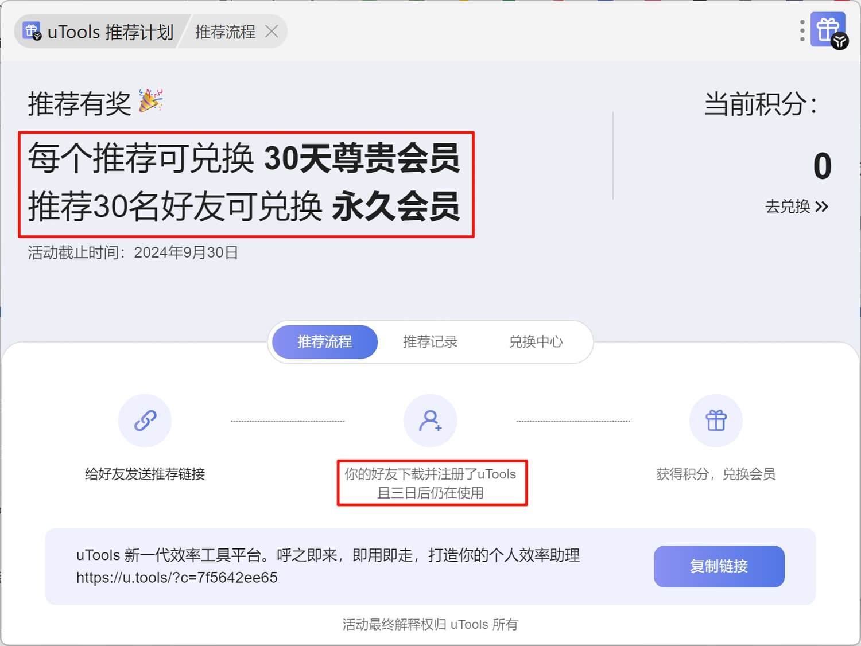This screenshot has width=861, height=646.
Task: Click the referral URL https://u.tools/?c=7f5642ee65
Action: point(177,577)
